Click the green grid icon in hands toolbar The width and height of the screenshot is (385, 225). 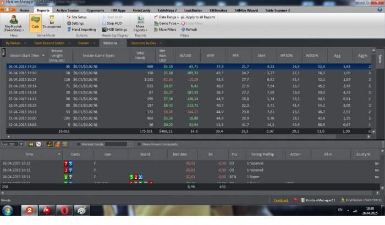[x=50, y=144]
